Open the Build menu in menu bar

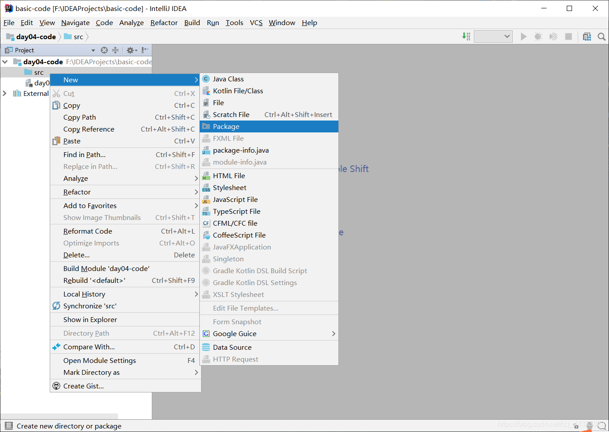(x=192, y=23)
